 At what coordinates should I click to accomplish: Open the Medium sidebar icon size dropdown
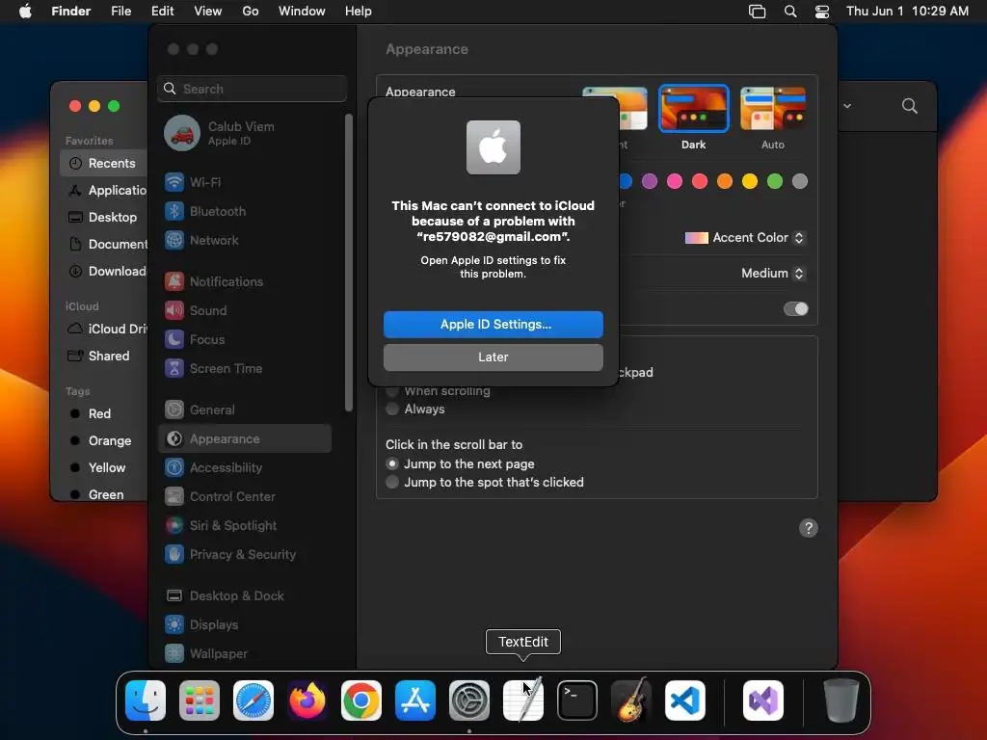click(773, 273)
